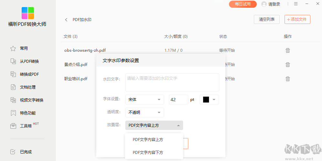This screenshot has height=161, width=322.
Task: Click the font size field showing 42
Action: tap(178, 100)
